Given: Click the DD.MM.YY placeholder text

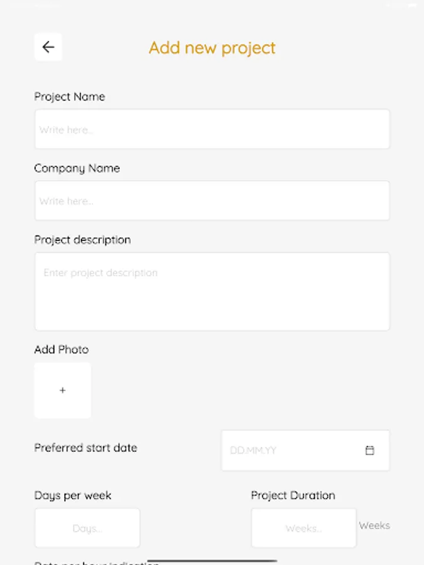Looking at the screenshot, I should [253, 450].
